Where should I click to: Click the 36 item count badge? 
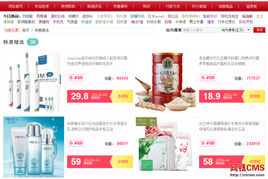pos(33,42)
